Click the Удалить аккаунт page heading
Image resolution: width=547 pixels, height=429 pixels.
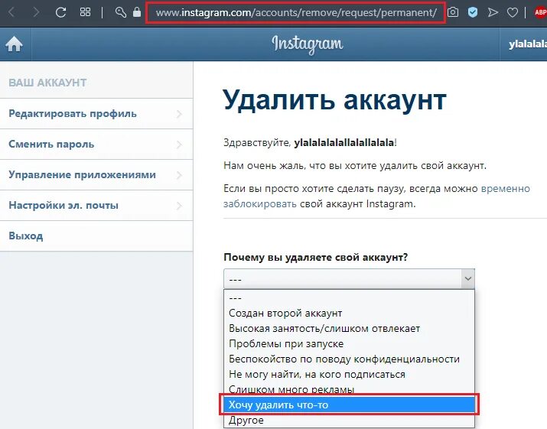(334, 100)
